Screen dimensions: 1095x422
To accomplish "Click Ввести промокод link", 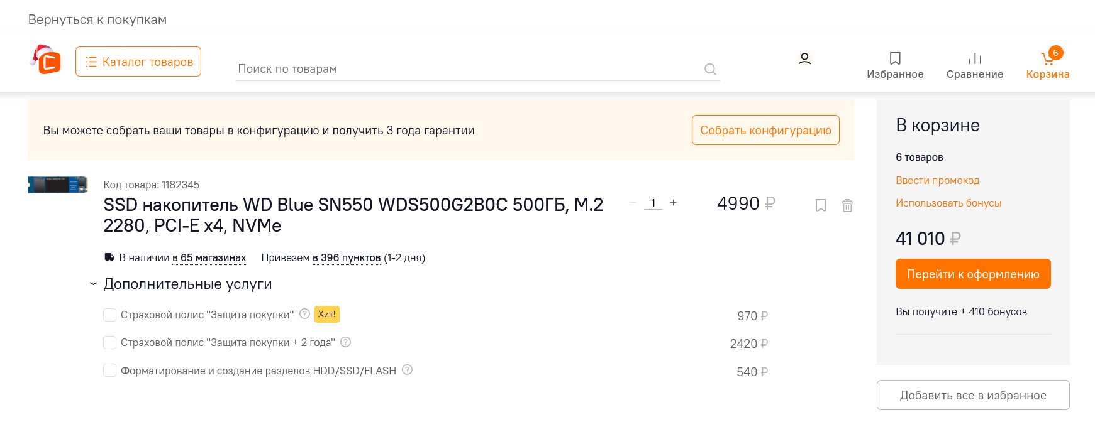I will pos(937,181).
